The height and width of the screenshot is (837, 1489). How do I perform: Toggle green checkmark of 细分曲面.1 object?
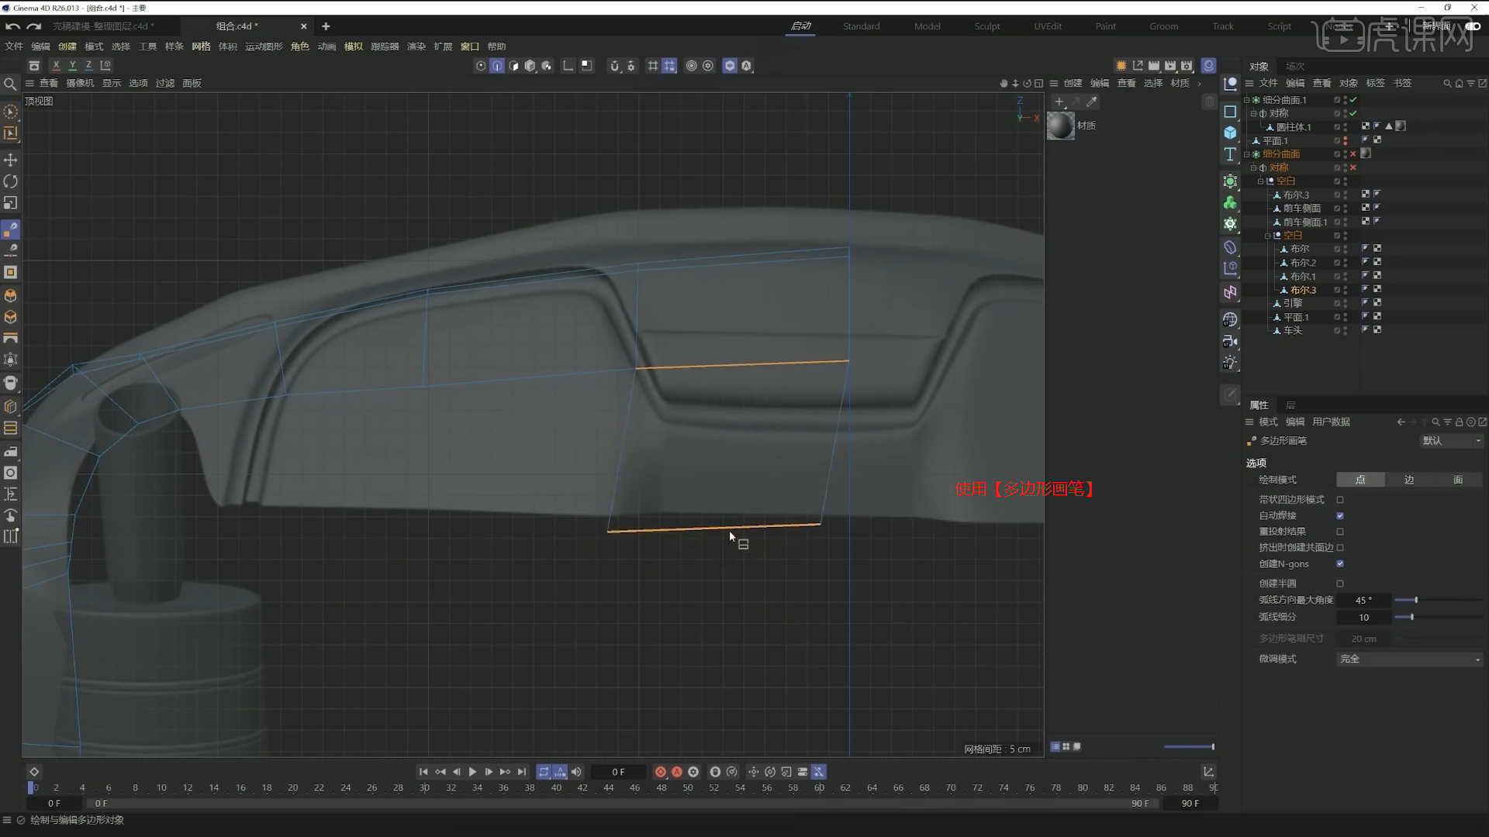click(x=1353, y=100)
